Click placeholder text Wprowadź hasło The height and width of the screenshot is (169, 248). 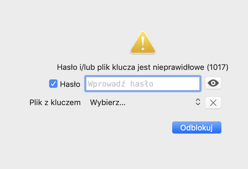121,84
